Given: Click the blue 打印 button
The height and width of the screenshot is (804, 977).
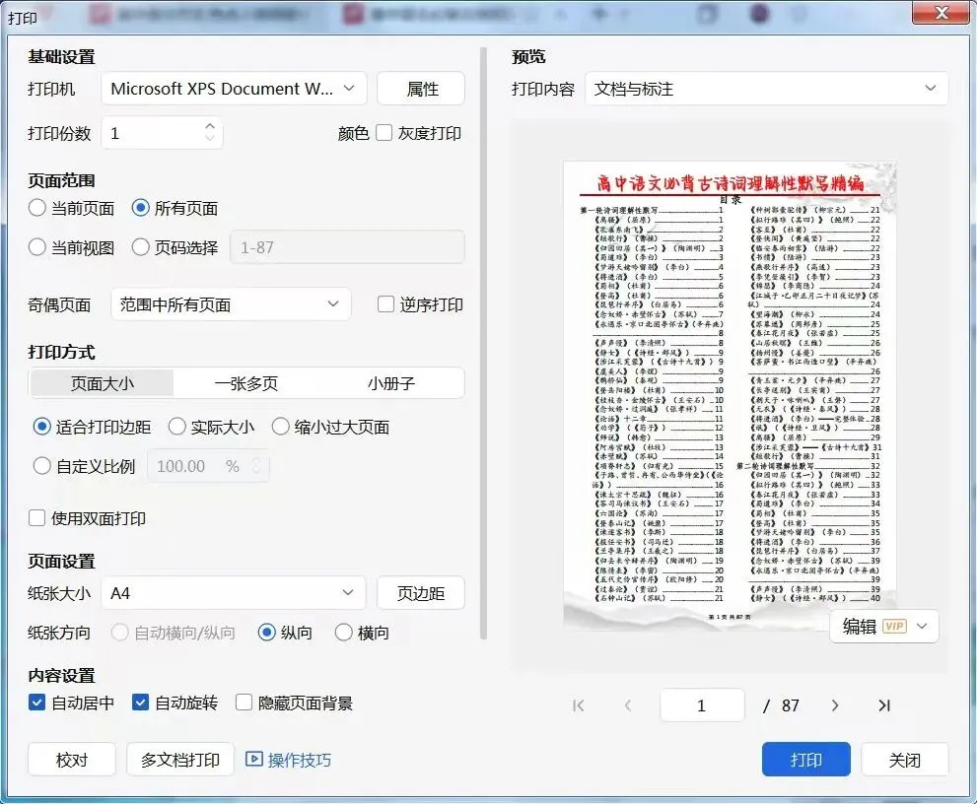Looking at the screenshot, I should (805, 759).
